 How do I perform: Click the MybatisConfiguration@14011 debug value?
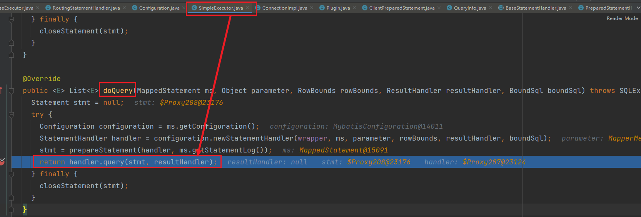coord(388,126)
